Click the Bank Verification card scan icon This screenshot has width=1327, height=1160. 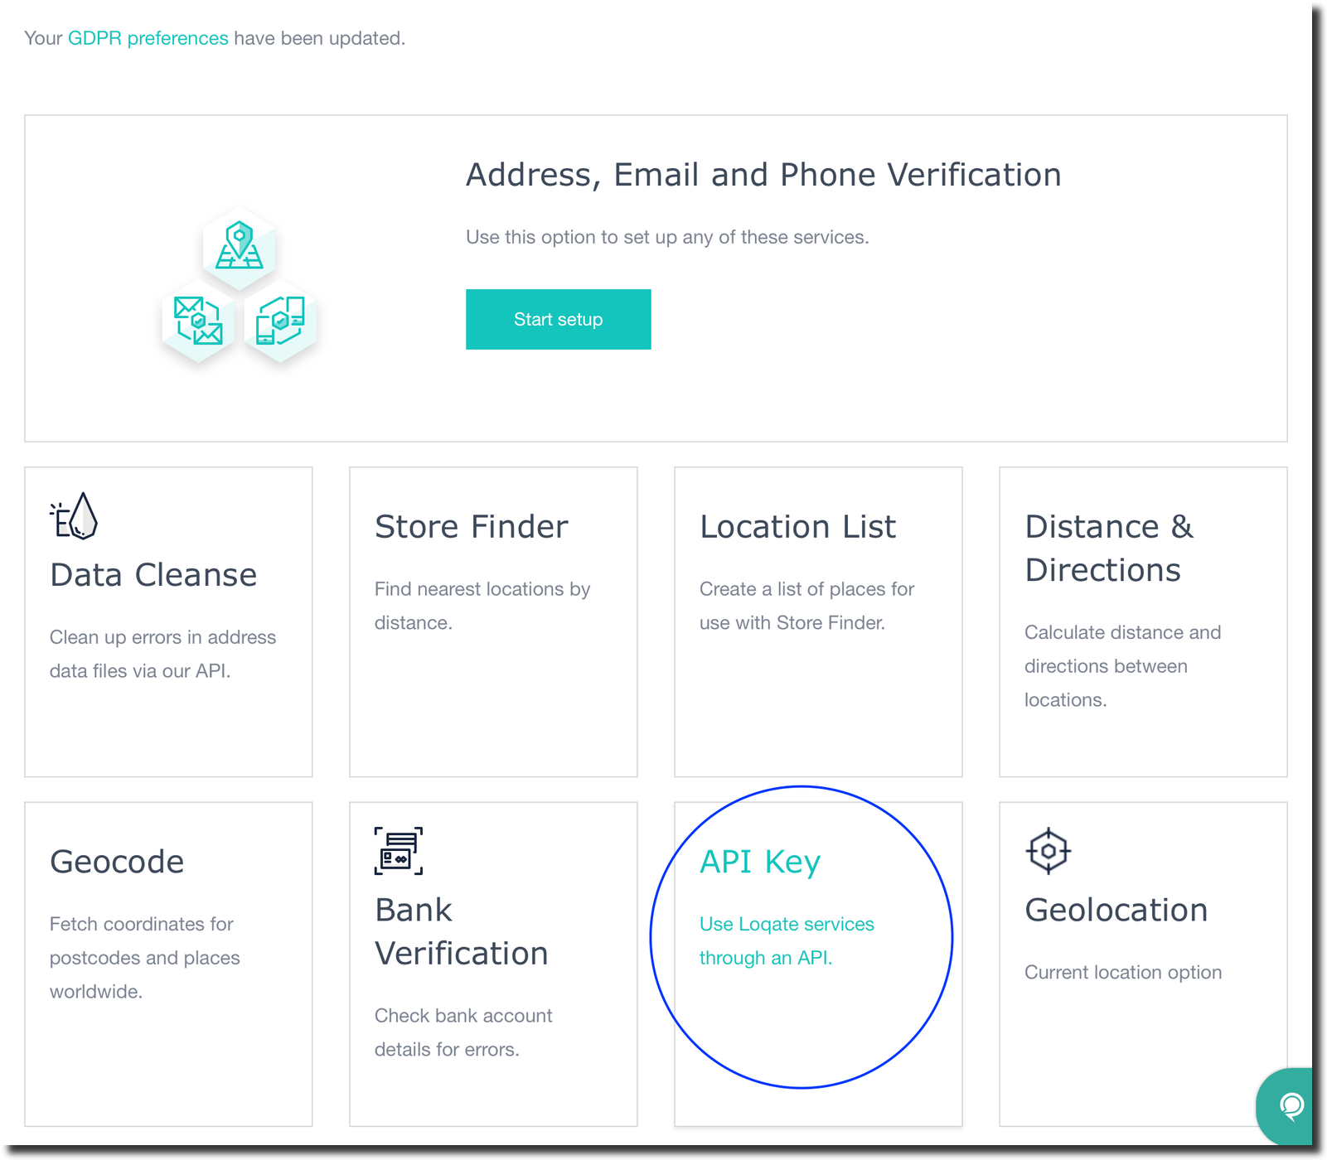pyautogui.click(x=399, y=851)
